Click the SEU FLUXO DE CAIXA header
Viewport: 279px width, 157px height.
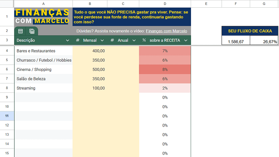[250, 31]
